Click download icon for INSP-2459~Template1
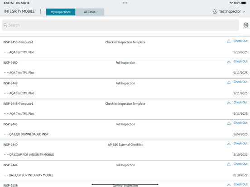The image size is (250, 187). (229, 41)
